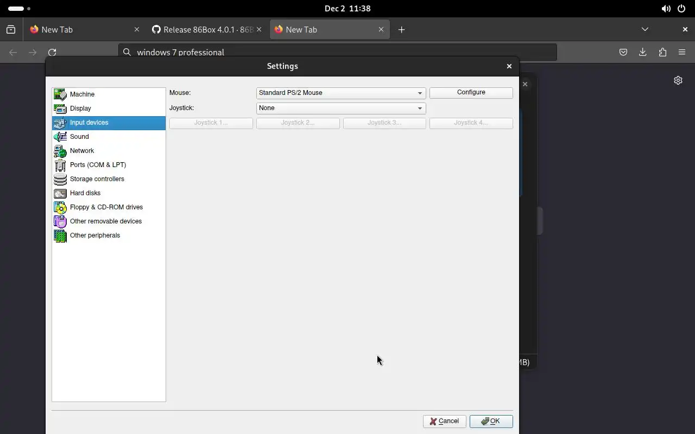
Task: Click the disabled Joystick 1 button
Action: click(211, 123)
